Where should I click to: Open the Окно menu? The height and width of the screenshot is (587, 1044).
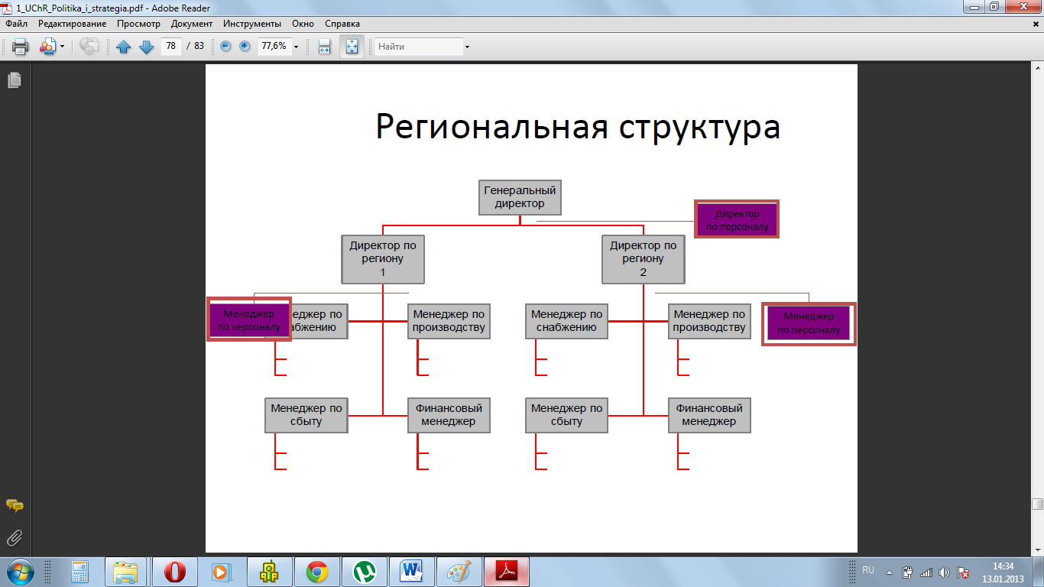(303, 24)
